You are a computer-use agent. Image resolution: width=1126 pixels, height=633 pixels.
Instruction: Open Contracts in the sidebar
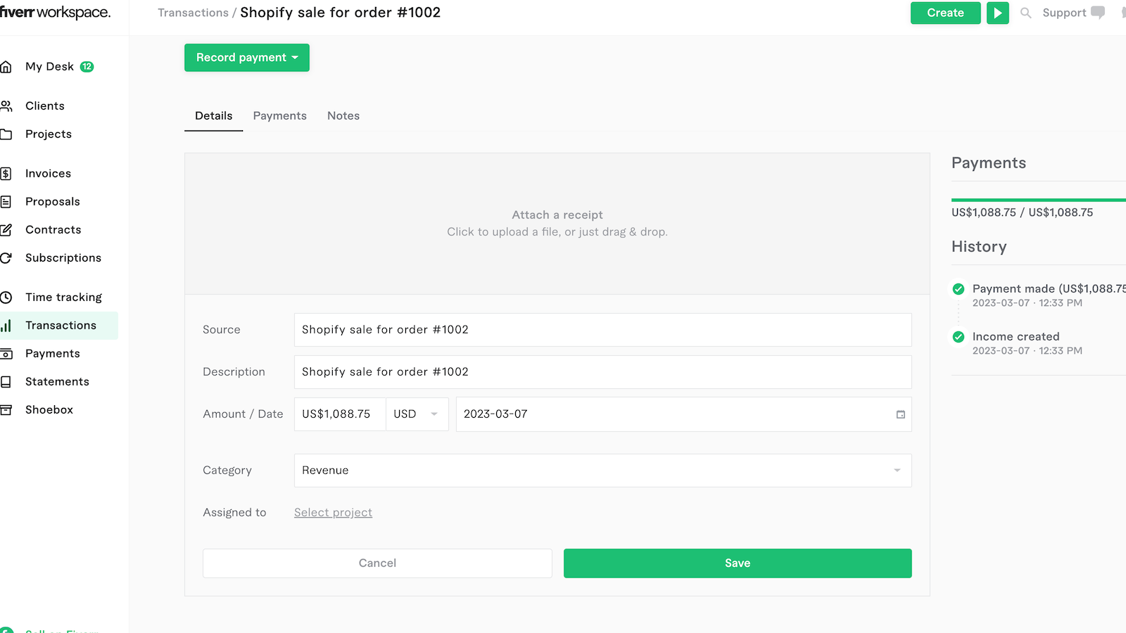coord(53,230)
